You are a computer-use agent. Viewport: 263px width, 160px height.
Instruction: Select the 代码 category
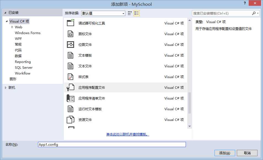pyautogui.click(x=18, y=50)
